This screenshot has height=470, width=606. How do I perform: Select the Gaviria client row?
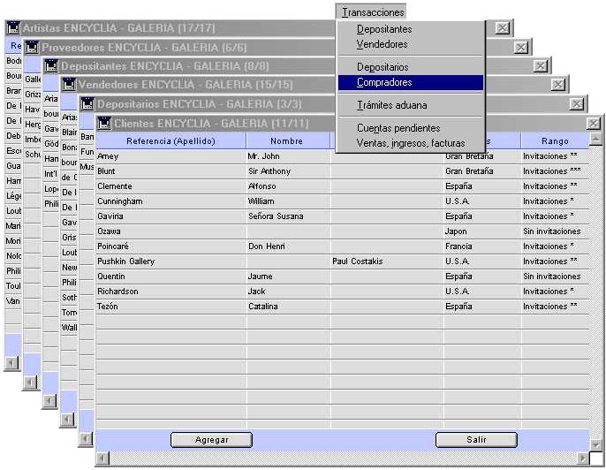point(343,216)
